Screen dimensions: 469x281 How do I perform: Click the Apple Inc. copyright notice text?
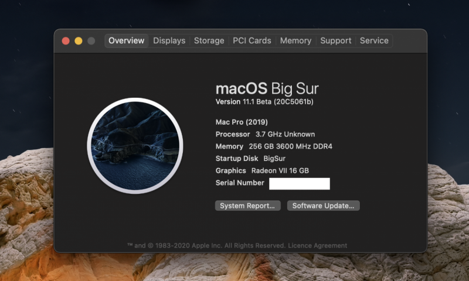point(207,245)
